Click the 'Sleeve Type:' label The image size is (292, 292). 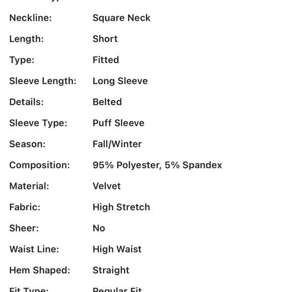[x=38, y=123]
